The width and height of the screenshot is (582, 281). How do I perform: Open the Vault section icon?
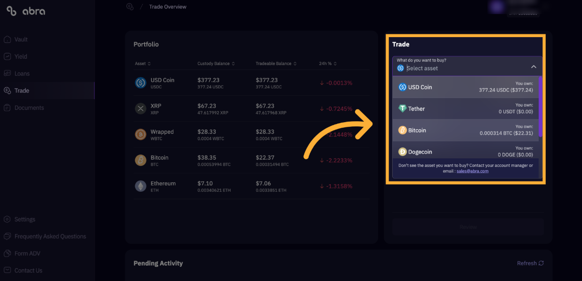point(7,39)
